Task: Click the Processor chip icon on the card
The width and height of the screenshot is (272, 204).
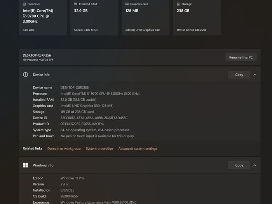Action: coord(24,4)
